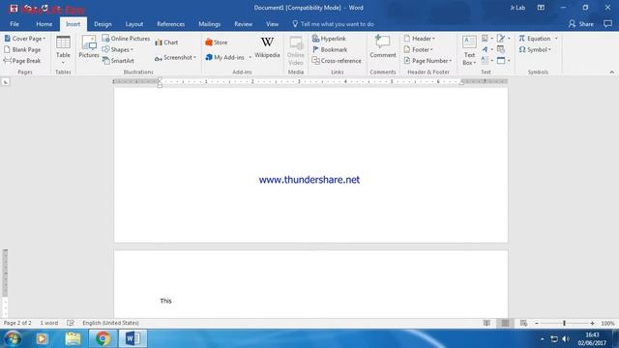
Task: Switch to the References tab
Action: (170, 24)
